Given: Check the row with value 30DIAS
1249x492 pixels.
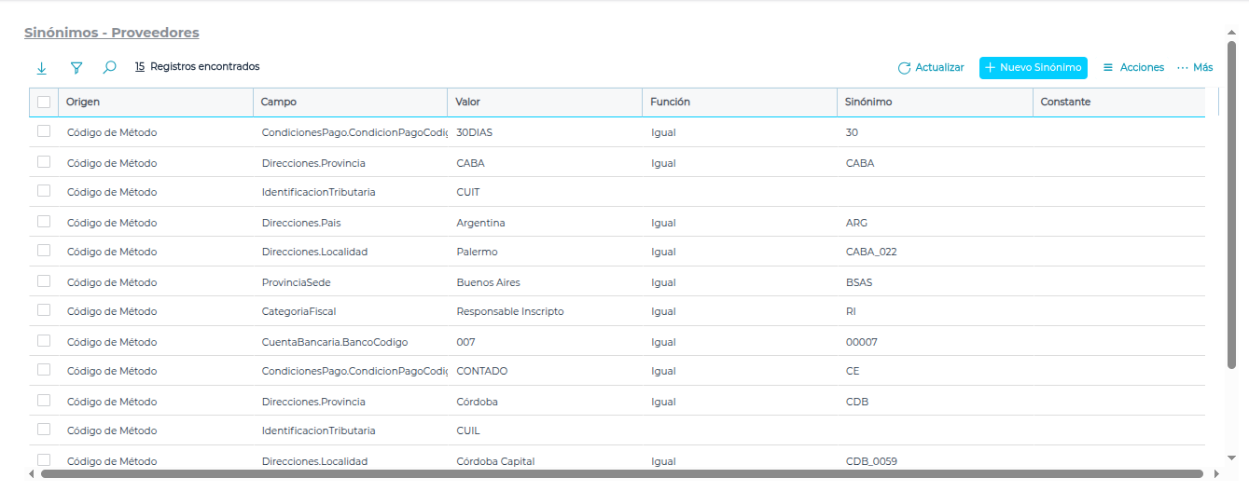Looking at the screenshot, I should [44, 131].
